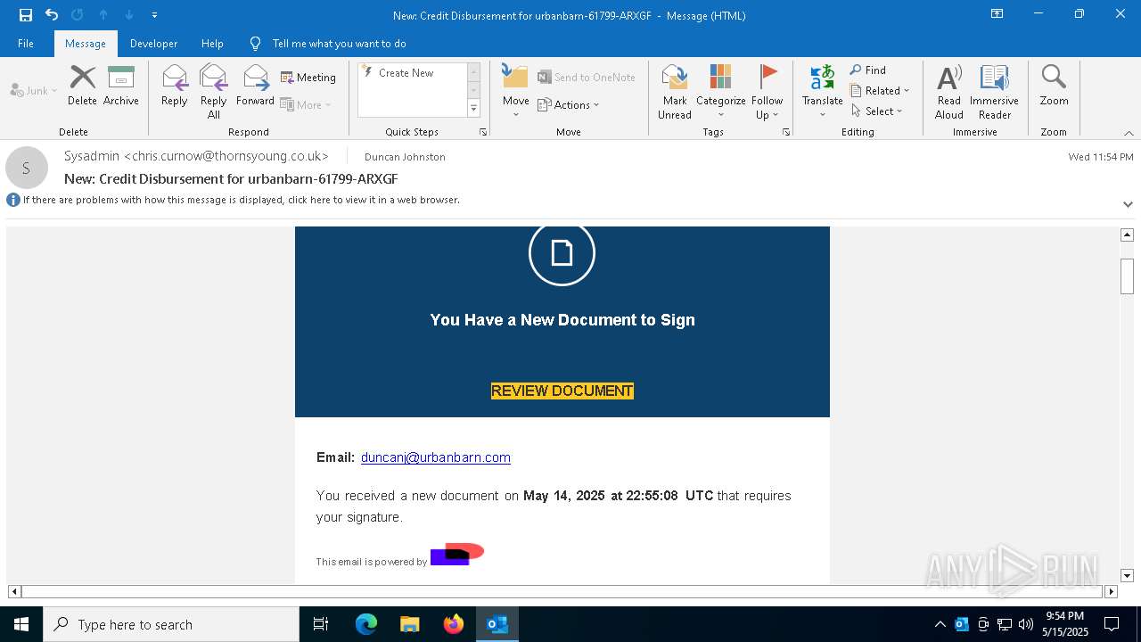Show hidden system tray icons
Viewport: 1141px width, 642px height.
(940, 624)
